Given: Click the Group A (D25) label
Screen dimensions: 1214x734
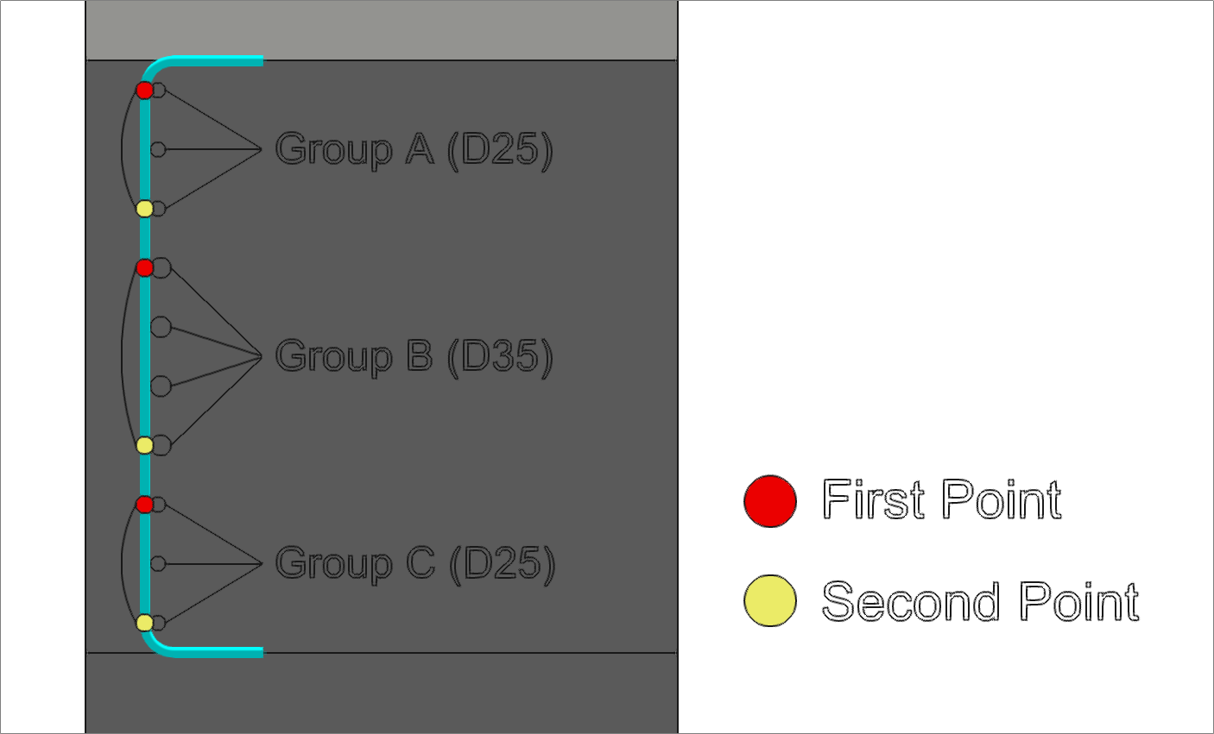Looking at the screenshot, I should [414, 150].
